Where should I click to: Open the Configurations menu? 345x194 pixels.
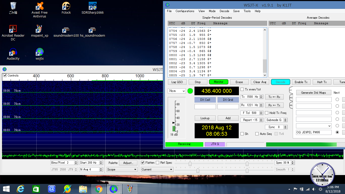pos(185,11)
